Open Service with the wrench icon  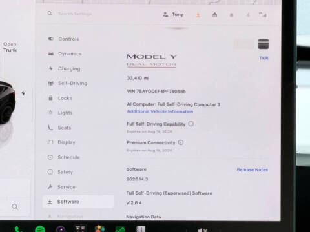[x=61, y=187]
